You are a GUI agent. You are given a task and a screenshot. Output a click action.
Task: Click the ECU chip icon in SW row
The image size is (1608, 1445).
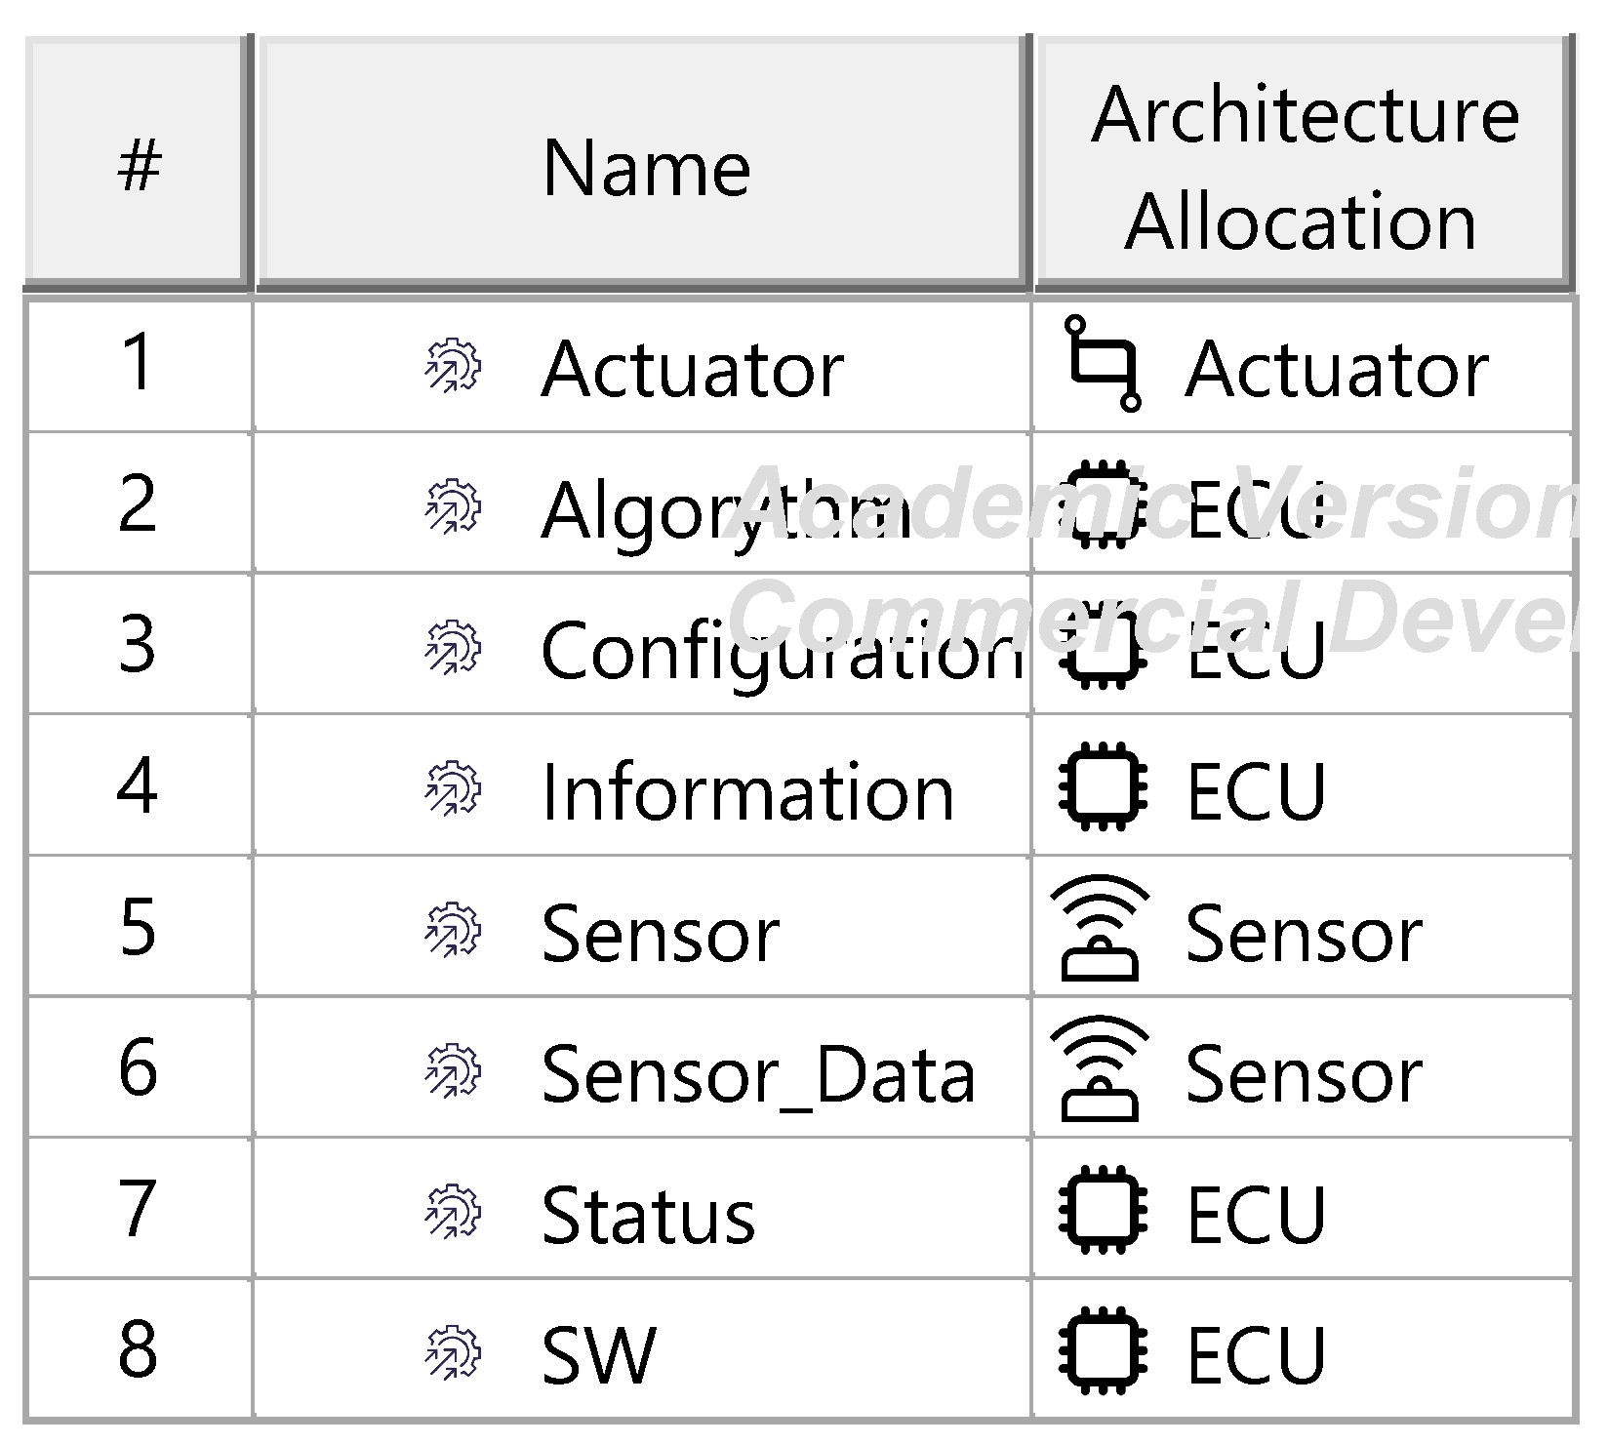coord(1104,1352)
